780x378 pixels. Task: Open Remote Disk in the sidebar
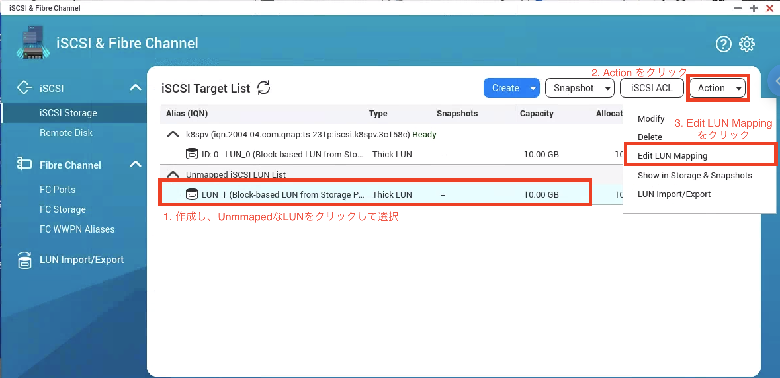[x=66, y=133]
